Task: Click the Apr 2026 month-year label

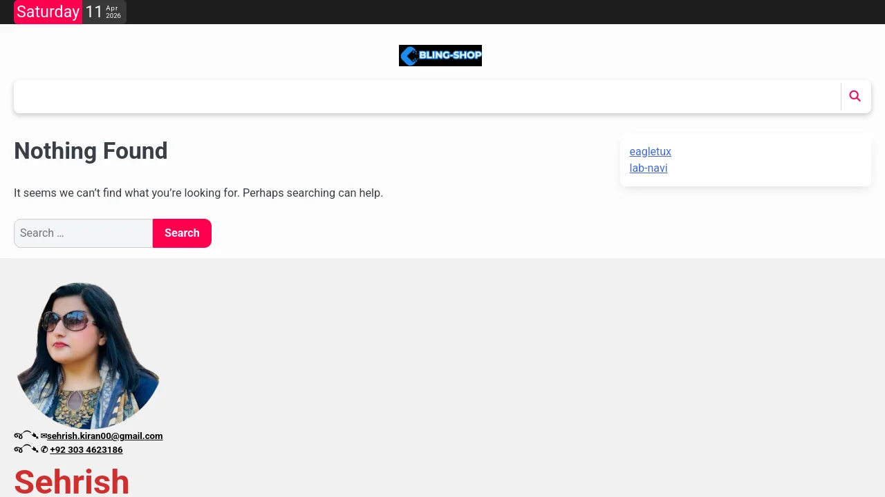Action: click(113, 12)
